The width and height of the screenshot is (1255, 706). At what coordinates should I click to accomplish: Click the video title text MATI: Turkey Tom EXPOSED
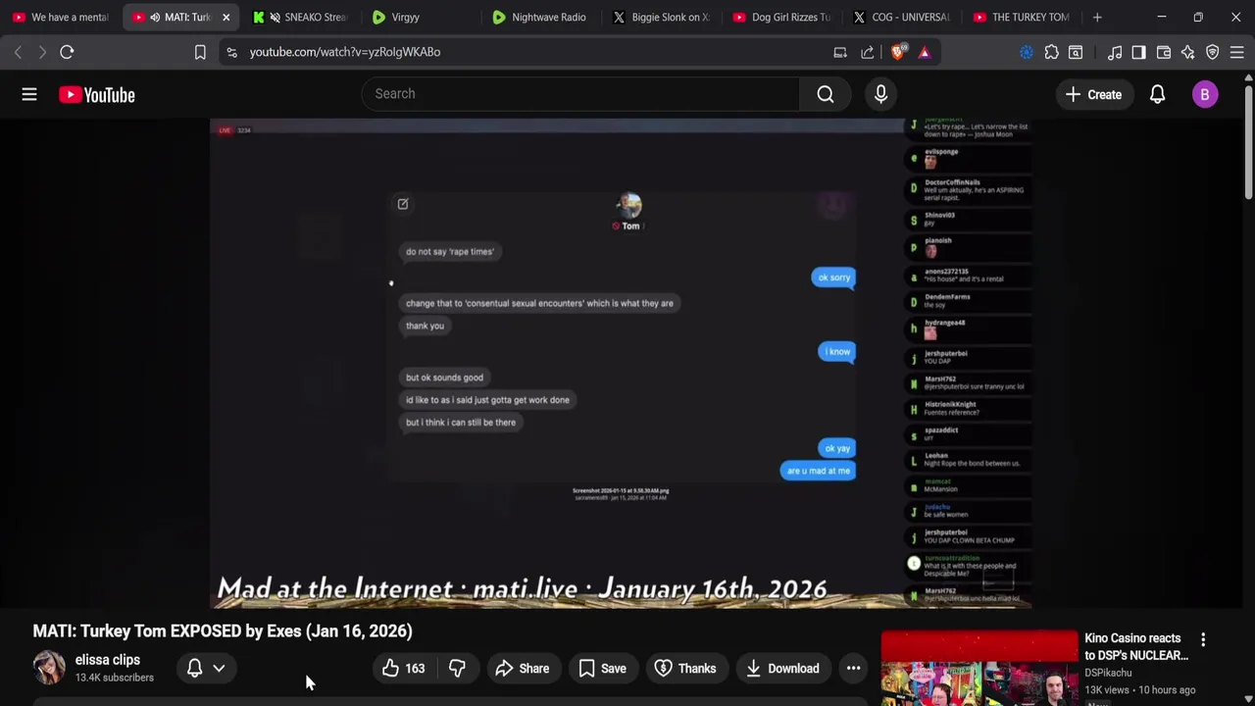click(223, 631)
